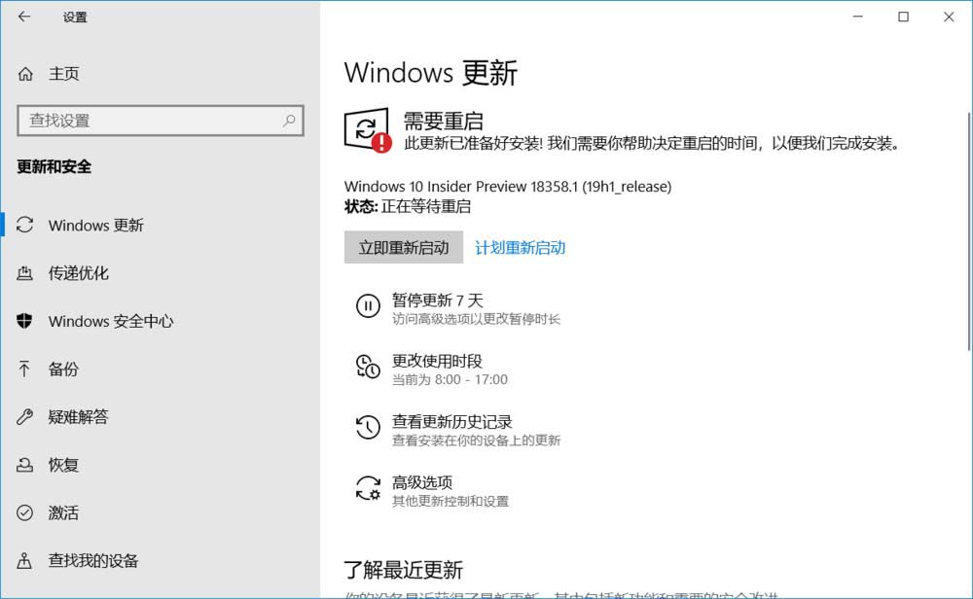Open 查看更新历史记录

click(x=451, y=422)
